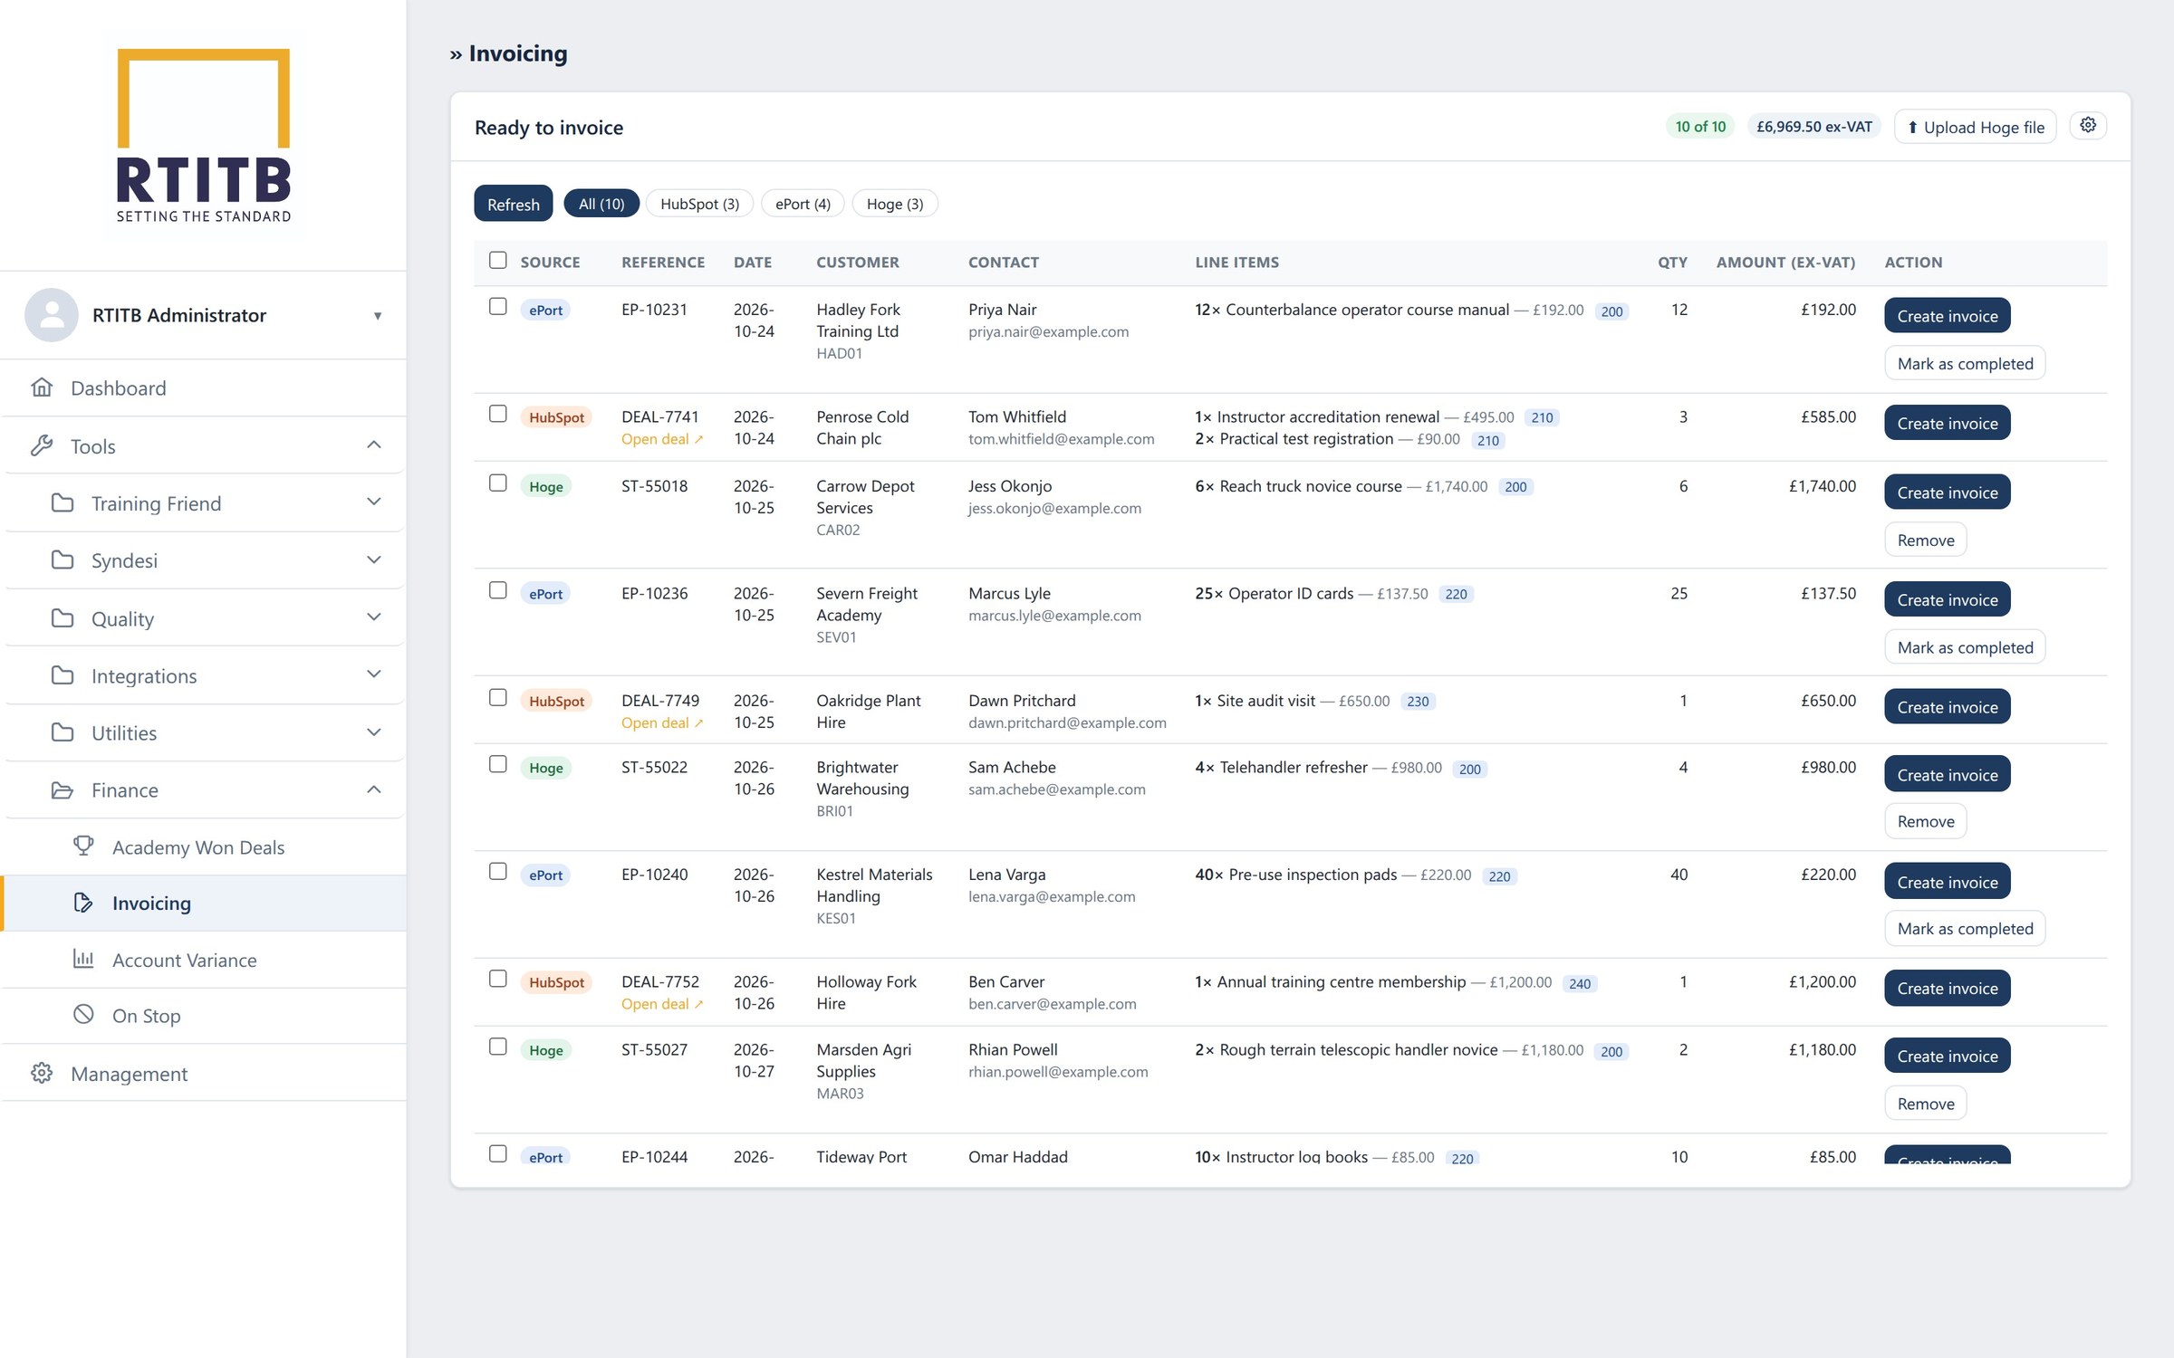The height and width of the screenshot is (1358, 2174).
Task: Click the Utilities folder icon
Action: click(x=63, y=732)
